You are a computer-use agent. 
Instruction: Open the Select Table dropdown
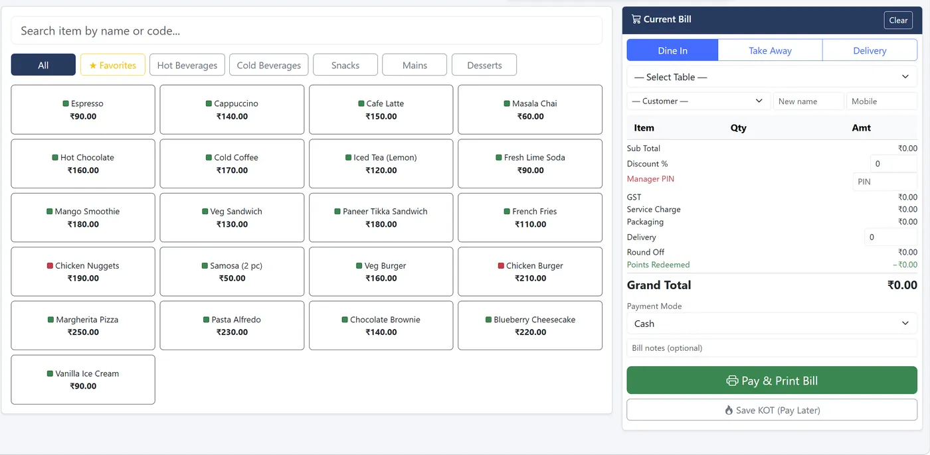[772, 77]
